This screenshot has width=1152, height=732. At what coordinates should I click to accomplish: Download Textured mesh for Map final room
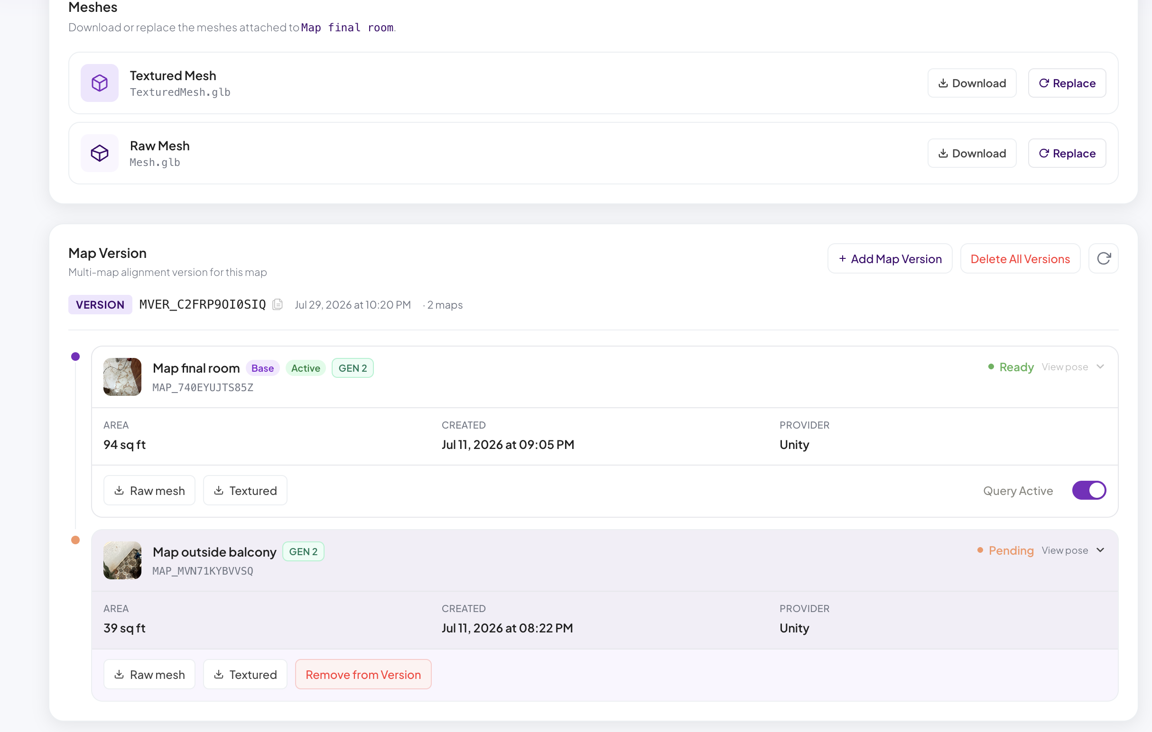[245, 490]
